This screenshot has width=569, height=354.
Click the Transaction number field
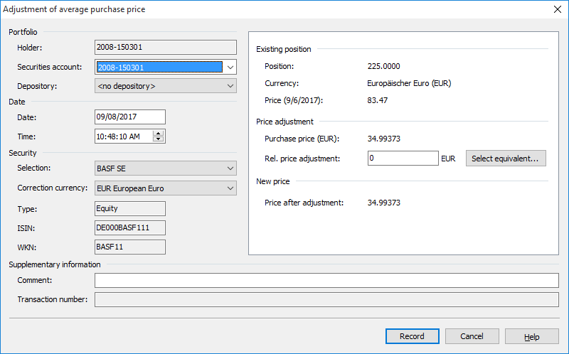pos(326,299)
